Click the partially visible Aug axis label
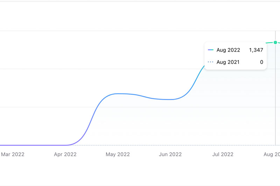The height and width of the screenshot is (186, 280). point(272,154)
